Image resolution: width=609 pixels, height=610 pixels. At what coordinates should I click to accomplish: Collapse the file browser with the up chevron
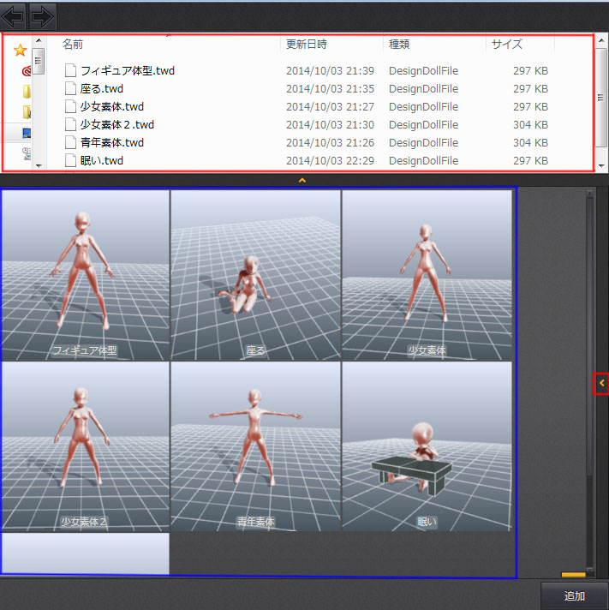pyautogui.click(x=301, y=181)
